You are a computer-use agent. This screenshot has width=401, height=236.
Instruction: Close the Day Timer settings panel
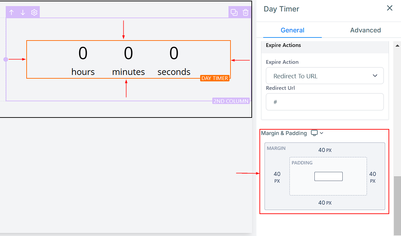tap(390, 8)
